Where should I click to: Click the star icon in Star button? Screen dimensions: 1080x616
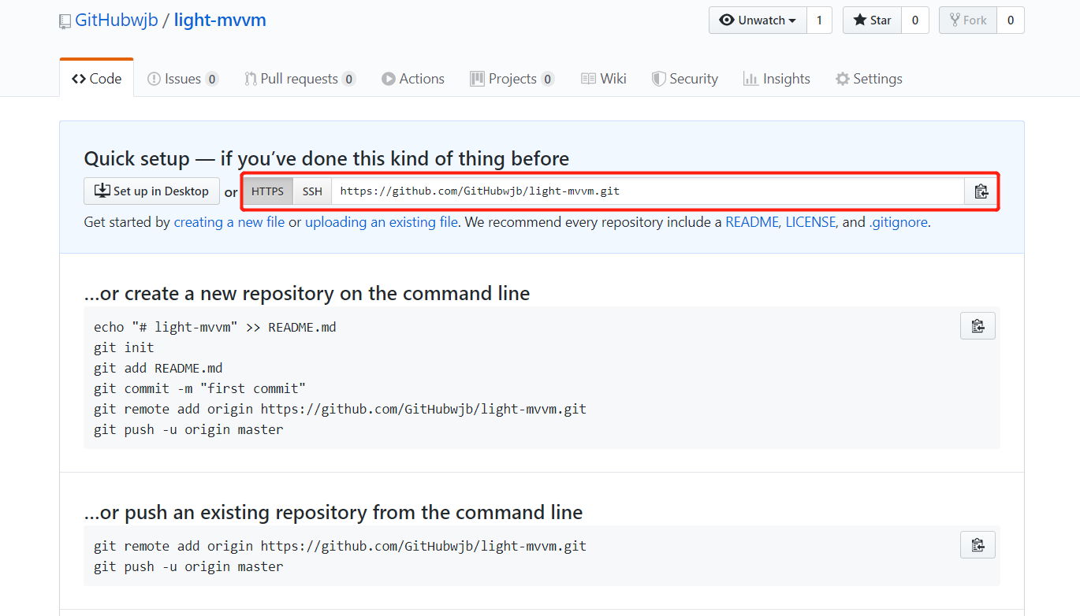[x=859, y=20]
